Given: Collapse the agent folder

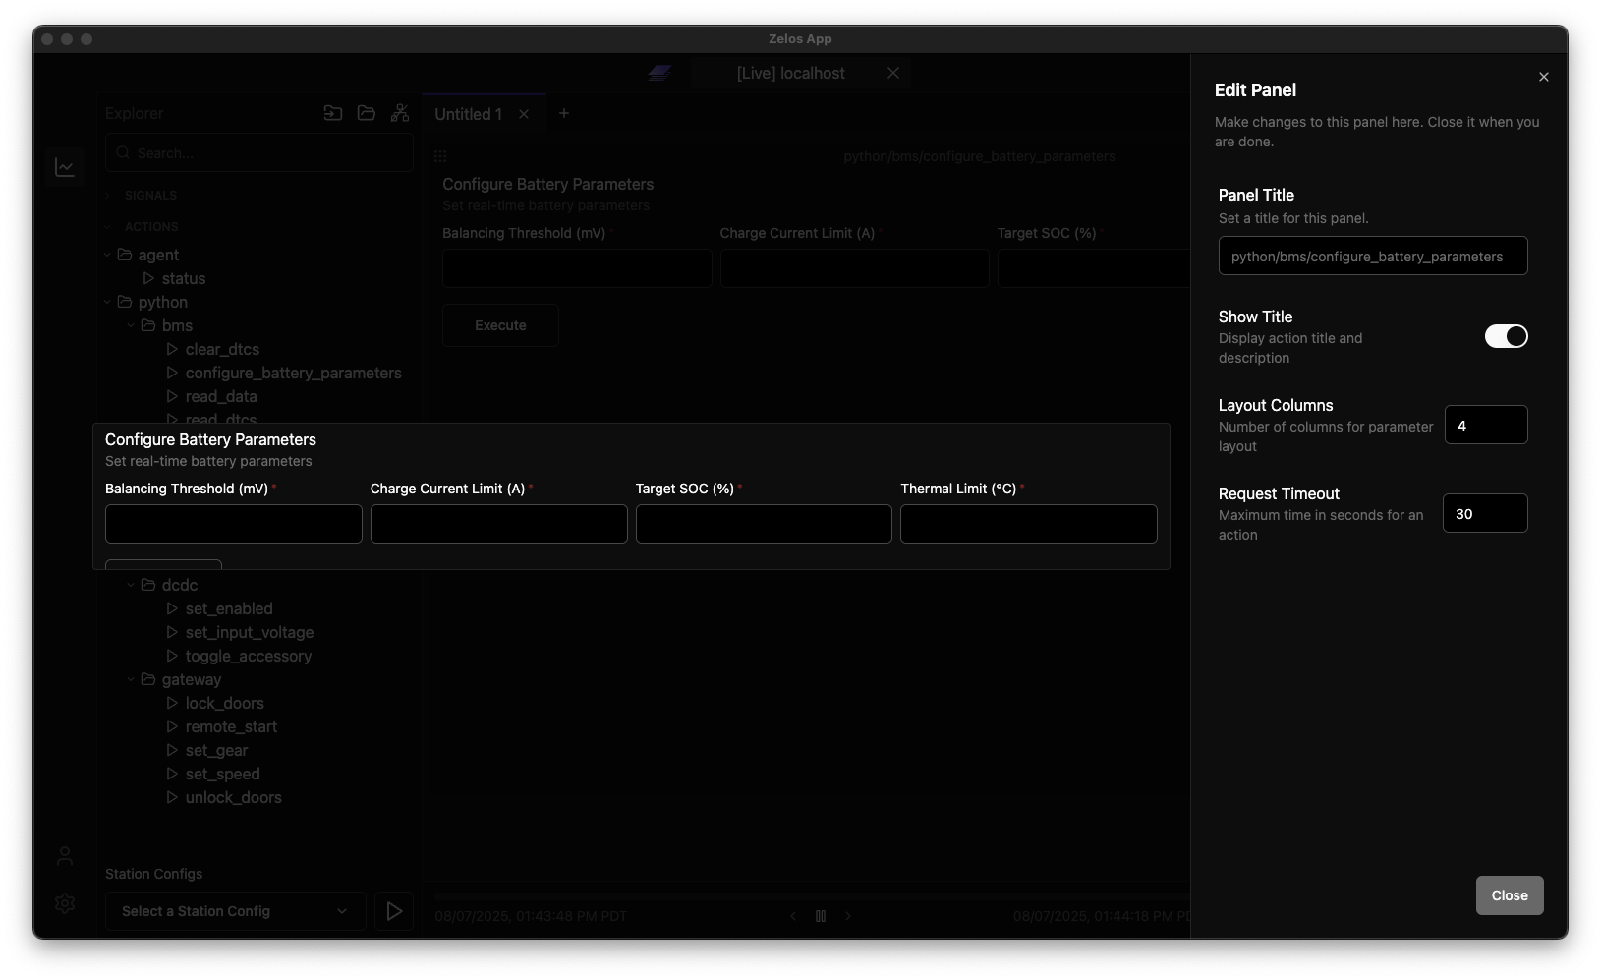Looking at the screenshot, I should (108, 255).
